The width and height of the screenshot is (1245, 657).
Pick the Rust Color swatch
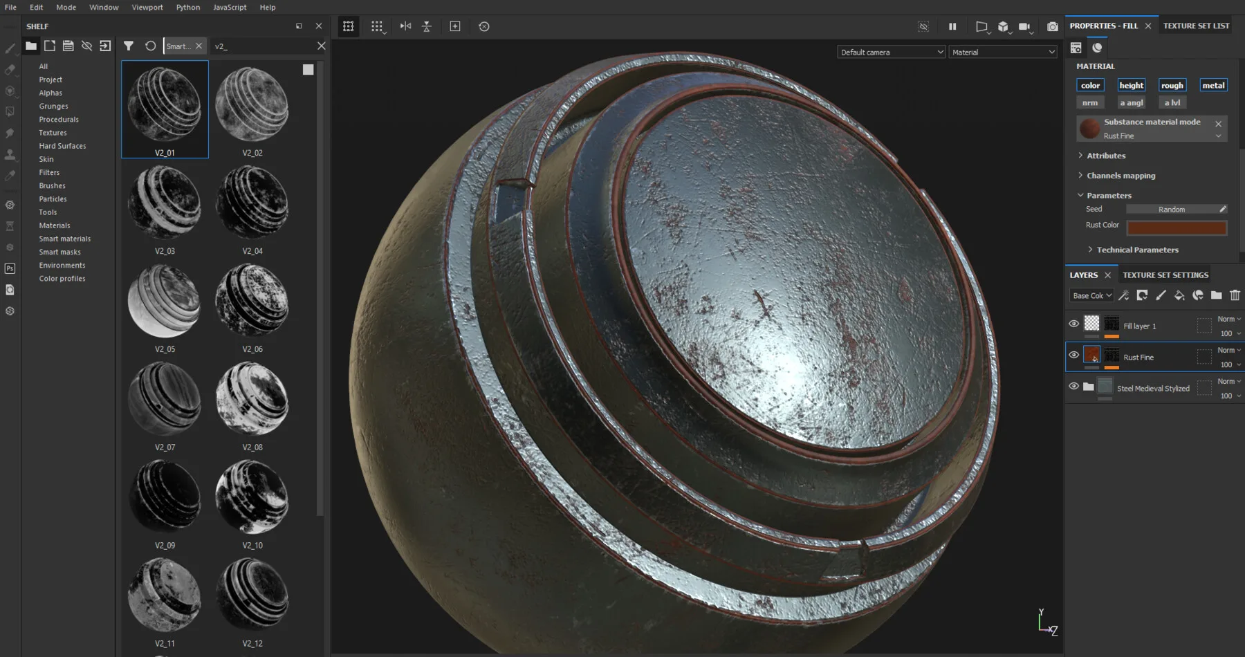point(1177,228)
